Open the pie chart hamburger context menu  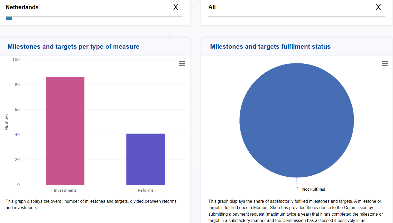385,63
